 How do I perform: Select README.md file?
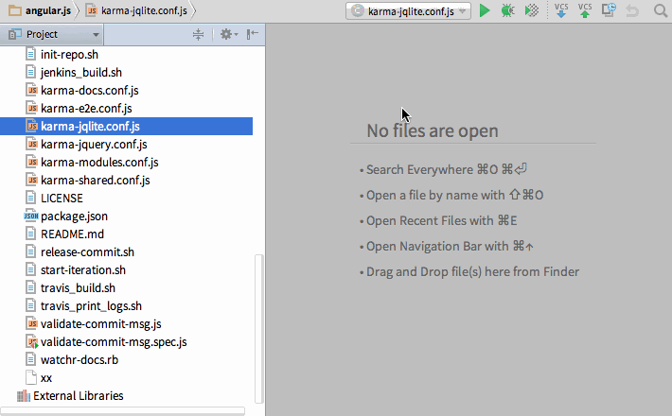72,234
